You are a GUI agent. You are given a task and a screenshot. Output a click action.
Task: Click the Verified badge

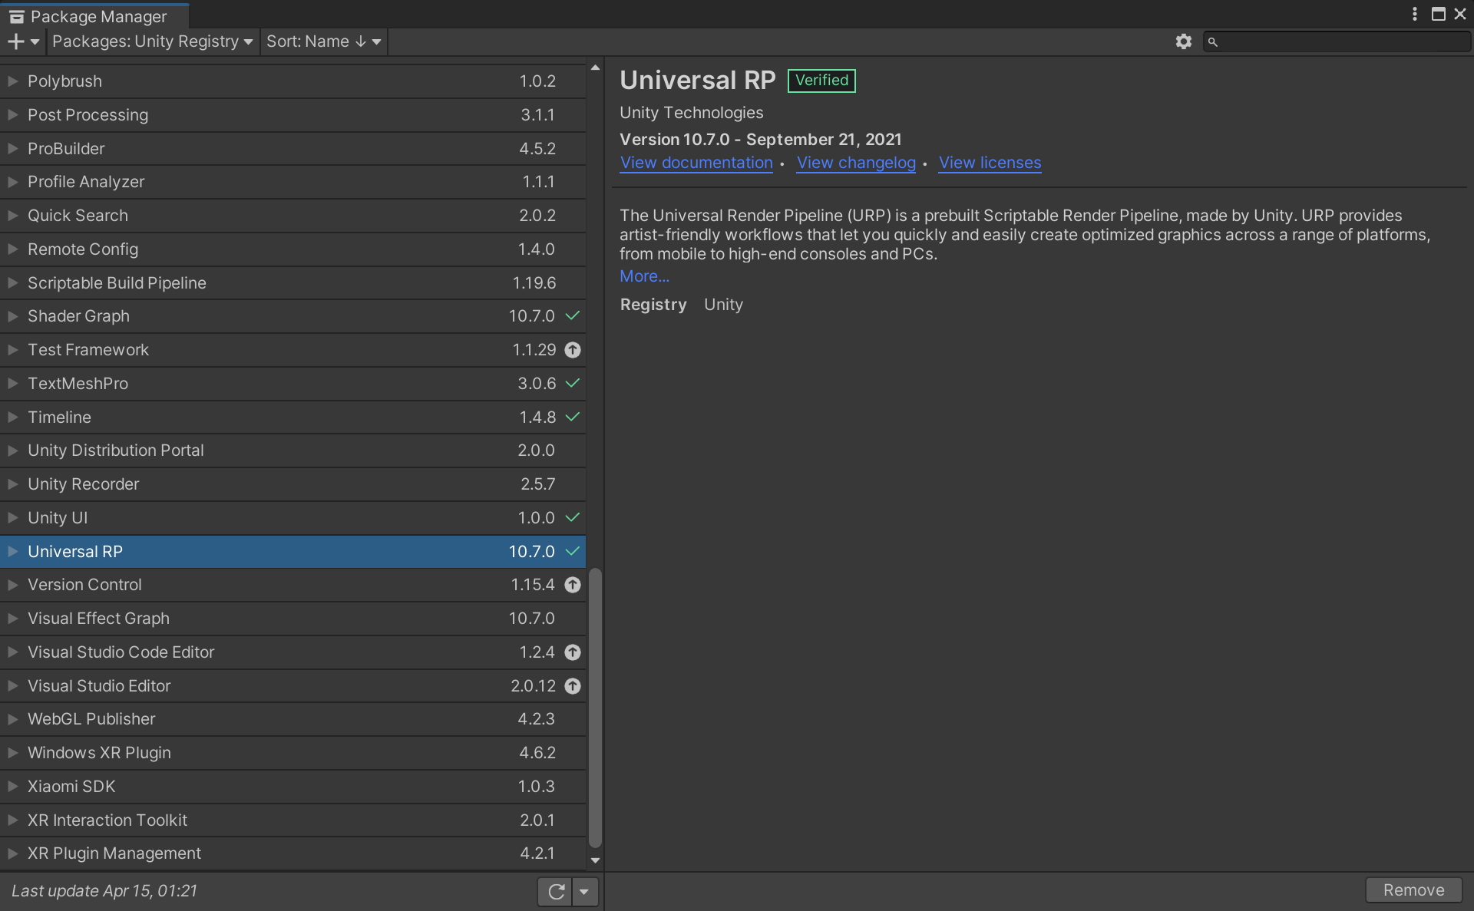(x=821, y=81)
